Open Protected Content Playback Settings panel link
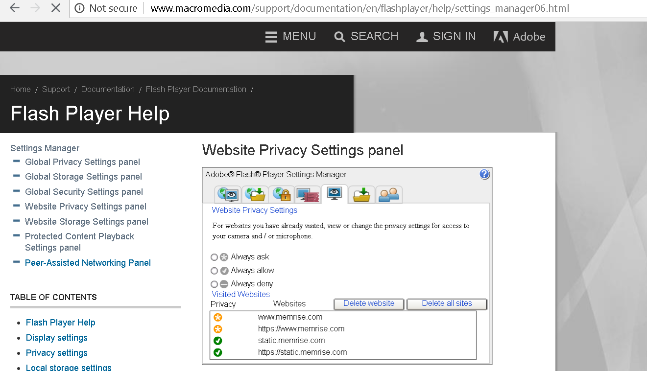Viewport: 647px width, 371px height. click(x=79, y=242)
